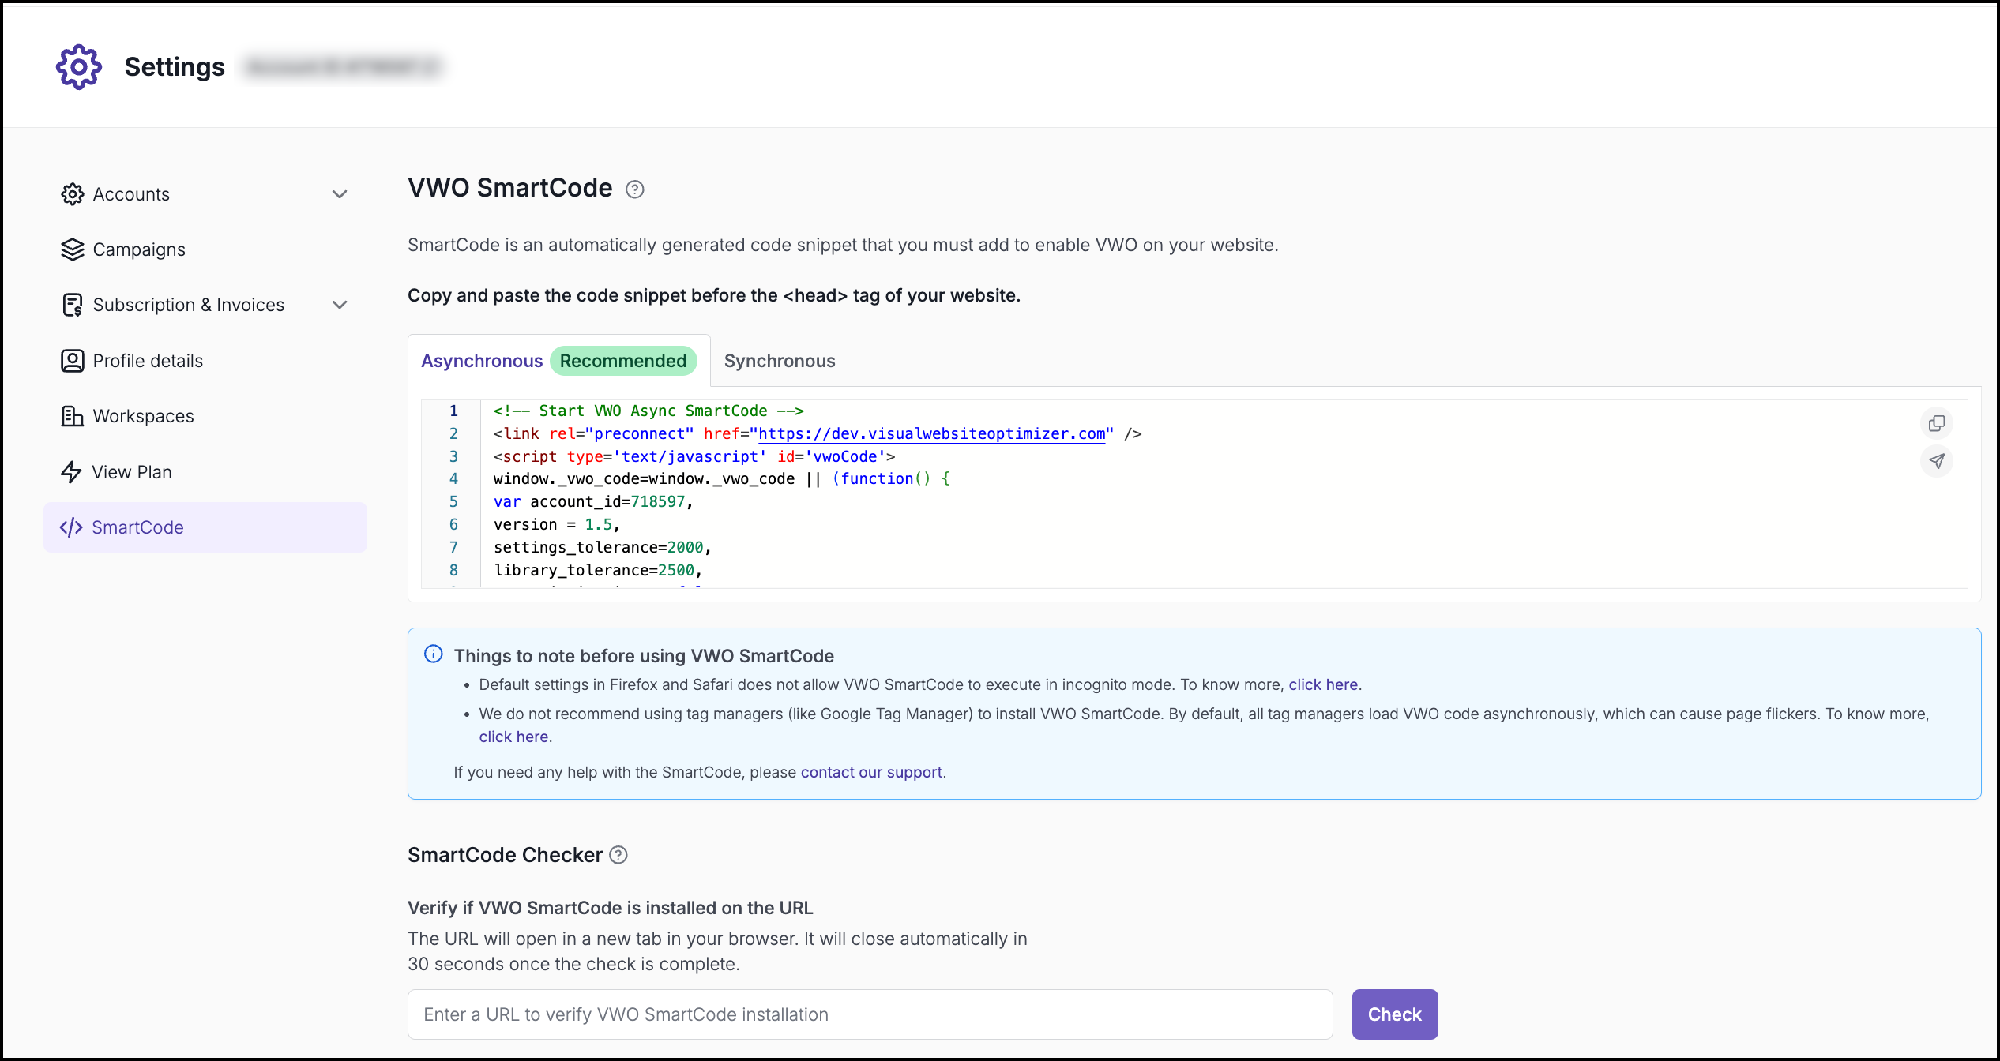Click the SmartCode code brackets icon
Screen dimensions: 2000x1061
pyautogui.click(x=71, y=527)
